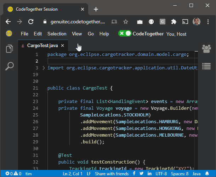Click the Cast media icon
216x177 pixels.
pyautogui.click(x=185, y=22)
